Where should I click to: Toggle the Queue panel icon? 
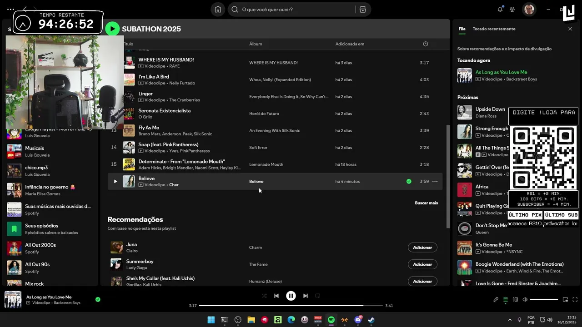tap(506, 299)
